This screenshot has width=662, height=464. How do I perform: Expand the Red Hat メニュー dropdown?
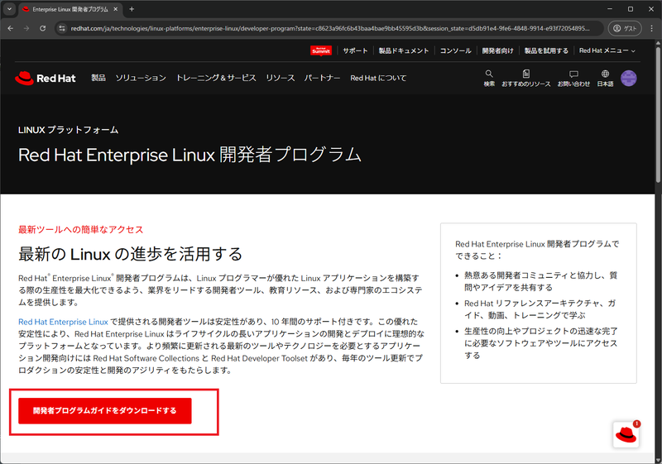click(x=607, y=50)
